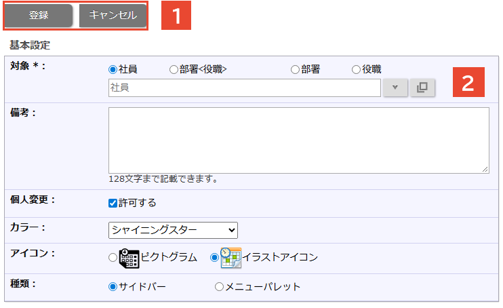The image size is (503, 308).
Task: Select the サイドバー type option
Action: click(x=113, y=286)
